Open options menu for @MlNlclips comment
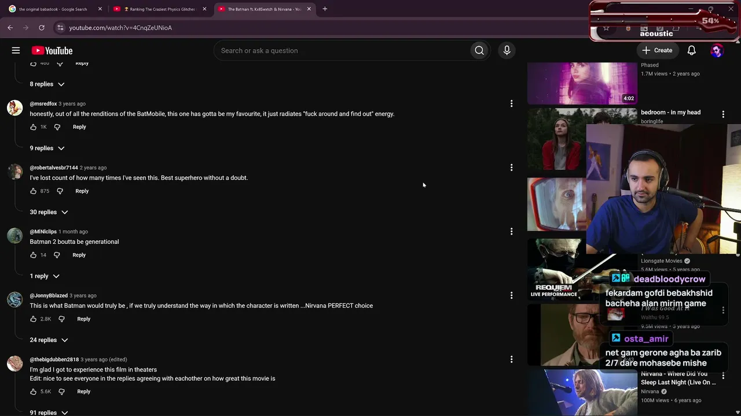Viewport: 741px width, 416px height. coord(511,232)
